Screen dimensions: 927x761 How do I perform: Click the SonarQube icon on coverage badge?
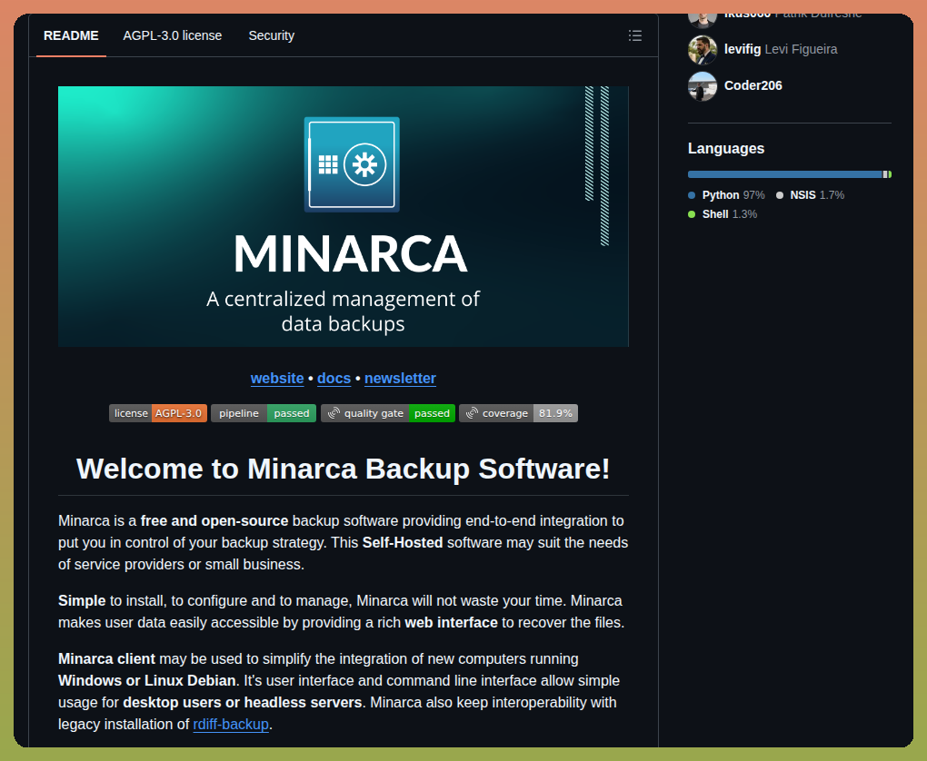[x=472, y=413]
